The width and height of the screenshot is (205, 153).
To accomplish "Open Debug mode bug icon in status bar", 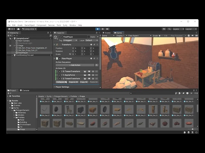I will tap(184, 133).
